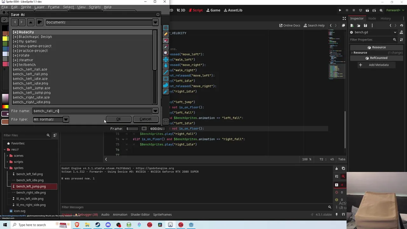This screenshot has height=229, width=407.
Task: Open LibreSprite Layer menu
Action: (39, 7)
